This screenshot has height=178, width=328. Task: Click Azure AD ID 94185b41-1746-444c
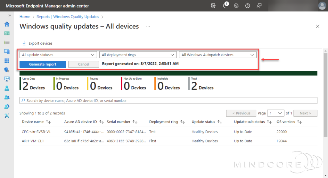coord(84,132)
